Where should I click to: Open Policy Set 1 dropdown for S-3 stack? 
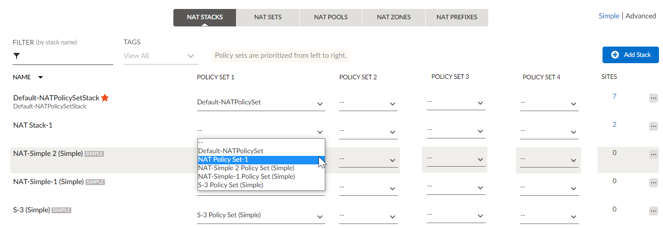click(260, 215)
